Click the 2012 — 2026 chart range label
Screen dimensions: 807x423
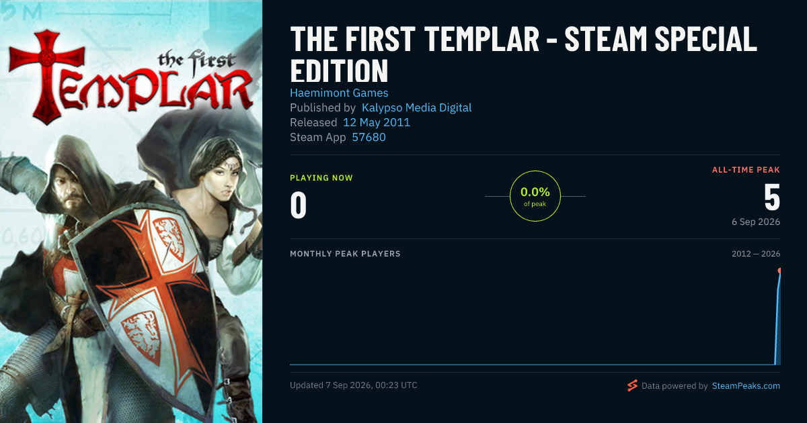coord(756,254)
